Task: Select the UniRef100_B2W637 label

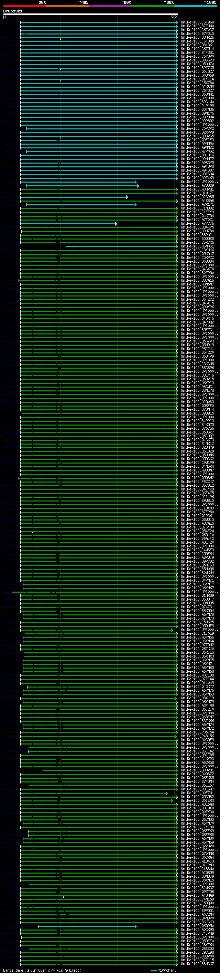Action: (197, 888)
